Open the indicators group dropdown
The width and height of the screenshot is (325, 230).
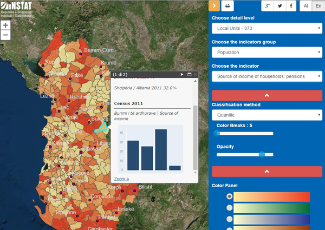267,52
